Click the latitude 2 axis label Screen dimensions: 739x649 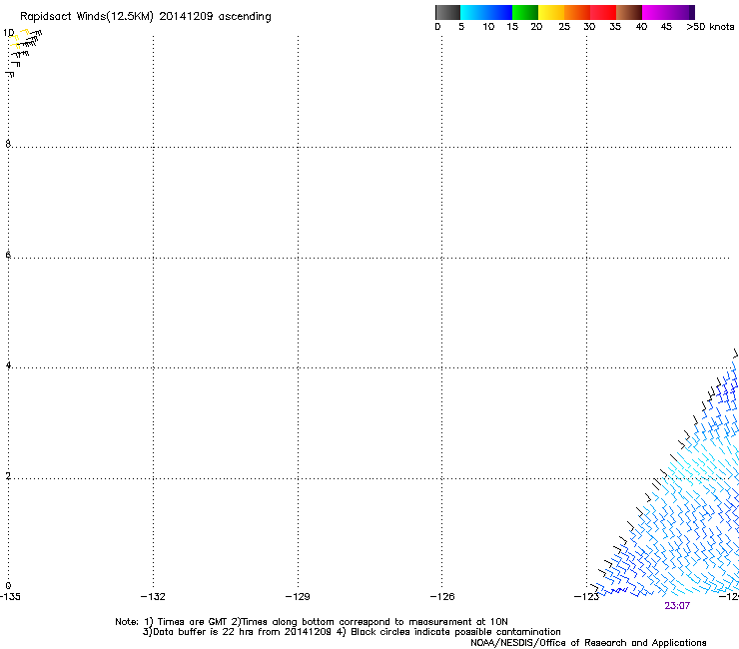(x=8, y=476)
